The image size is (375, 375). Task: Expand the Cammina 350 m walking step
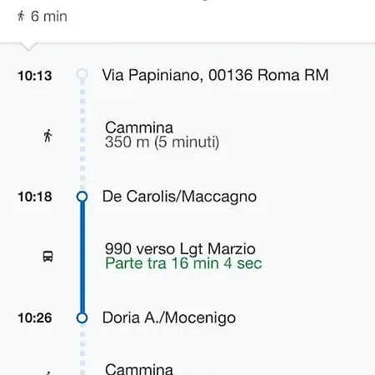click(162, 135)
